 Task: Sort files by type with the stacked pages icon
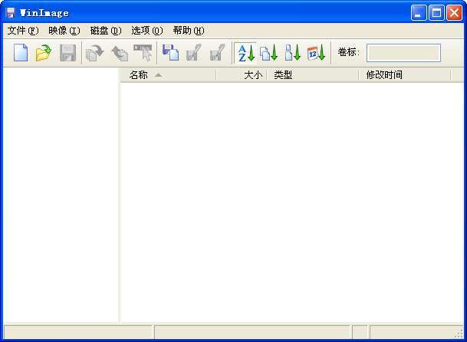point(268,54)
